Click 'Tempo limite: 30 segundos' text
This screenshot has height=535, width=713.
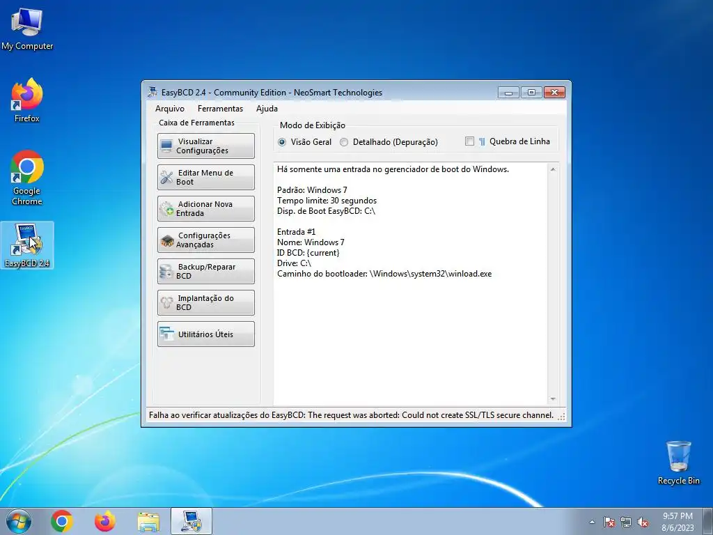[327, 201]
